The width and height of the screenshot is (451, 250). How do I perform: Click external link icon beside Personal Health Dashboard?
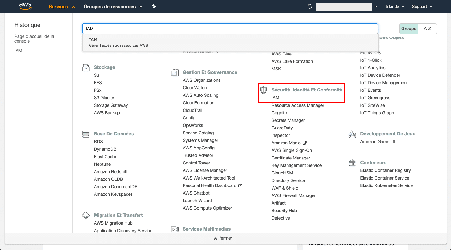pos(241,185)
